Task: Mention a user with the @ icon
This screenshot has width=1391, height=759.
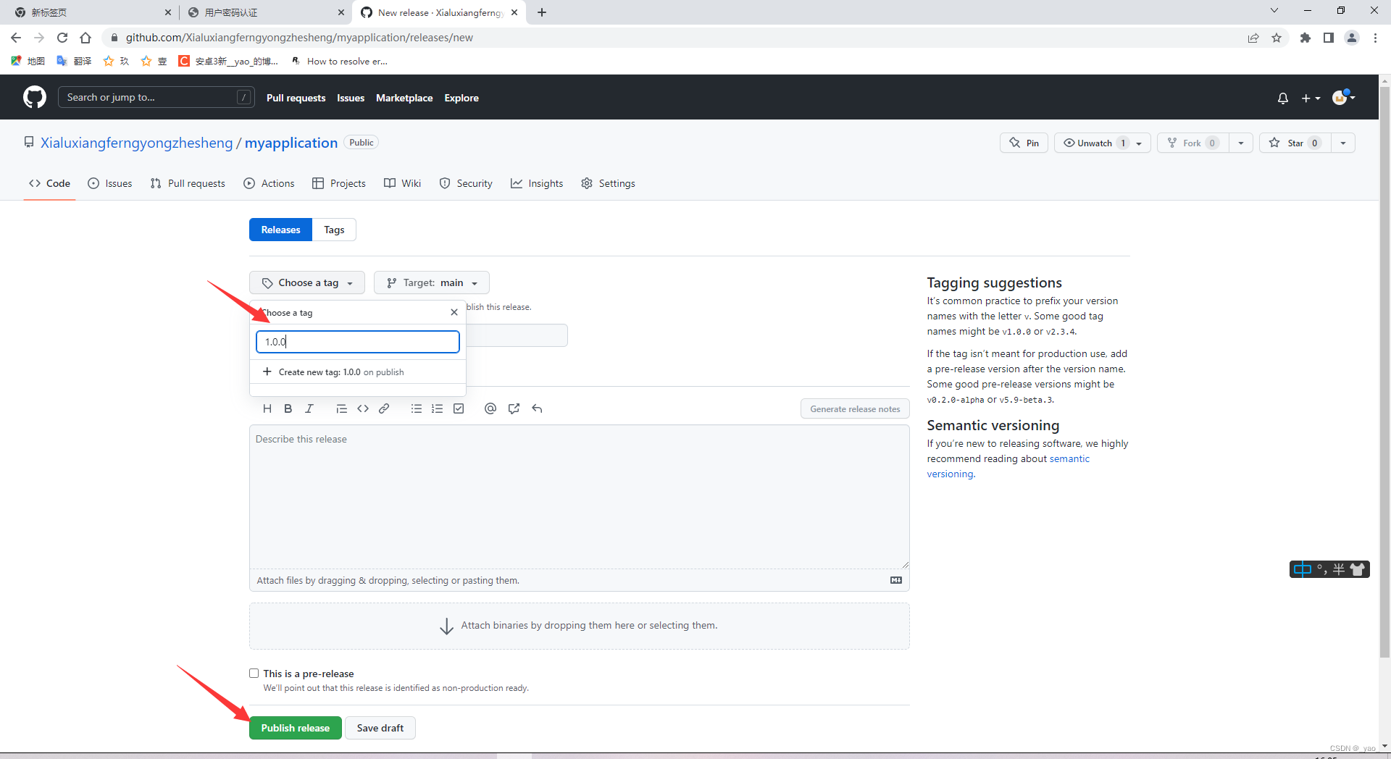Action: [490, 408]
